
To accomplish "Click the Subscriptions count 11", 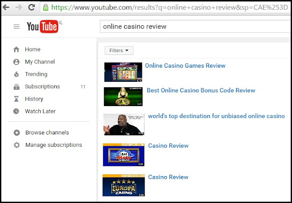I will (x=83, y=87).
